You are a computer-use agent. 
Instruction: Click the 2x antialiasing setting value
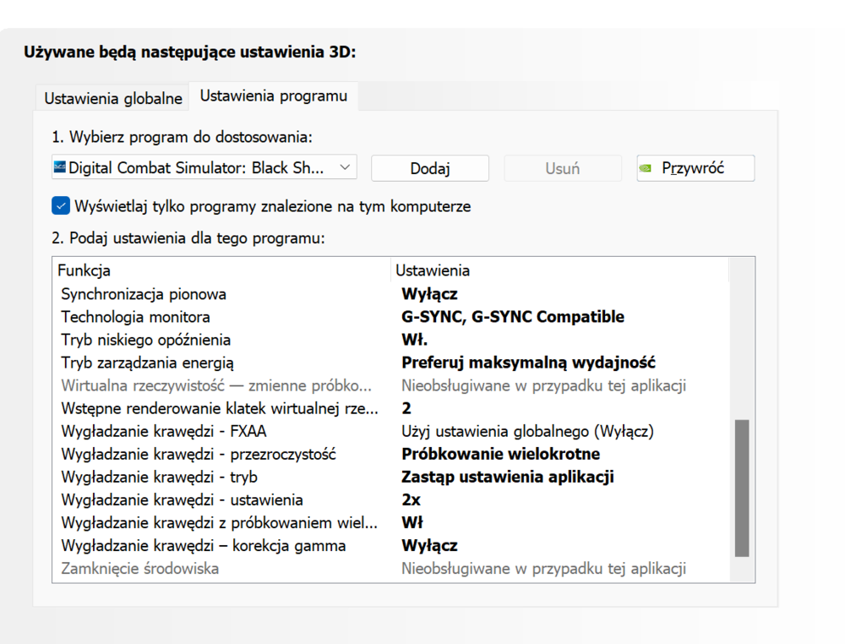point(411,499)
